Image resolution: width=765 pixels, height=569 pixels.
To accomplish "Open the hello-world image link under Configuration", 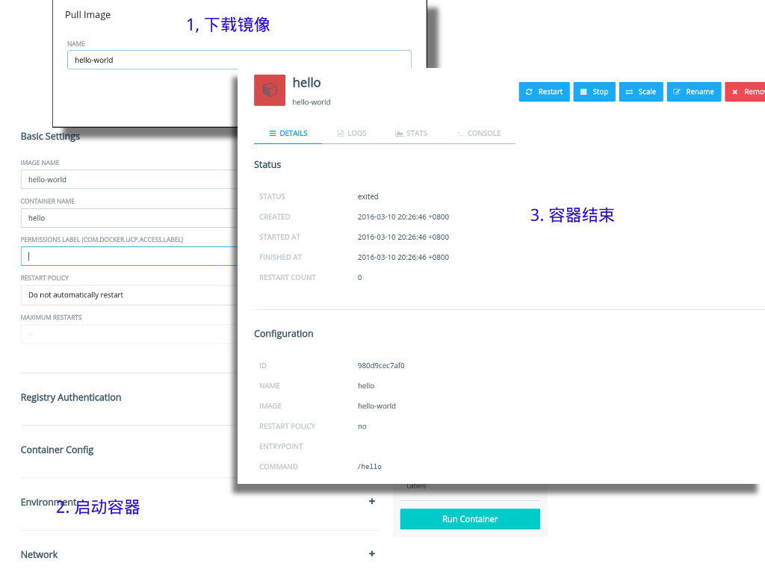I will coord(377,406).
